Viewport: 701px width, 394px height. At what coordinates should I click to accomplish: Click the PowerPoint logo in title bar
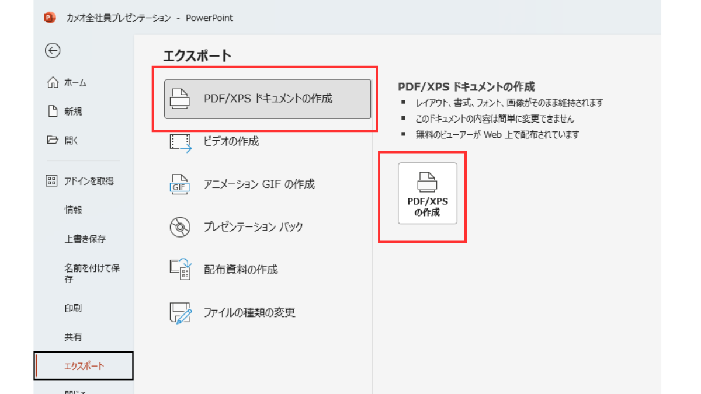[x=49, y=18]
